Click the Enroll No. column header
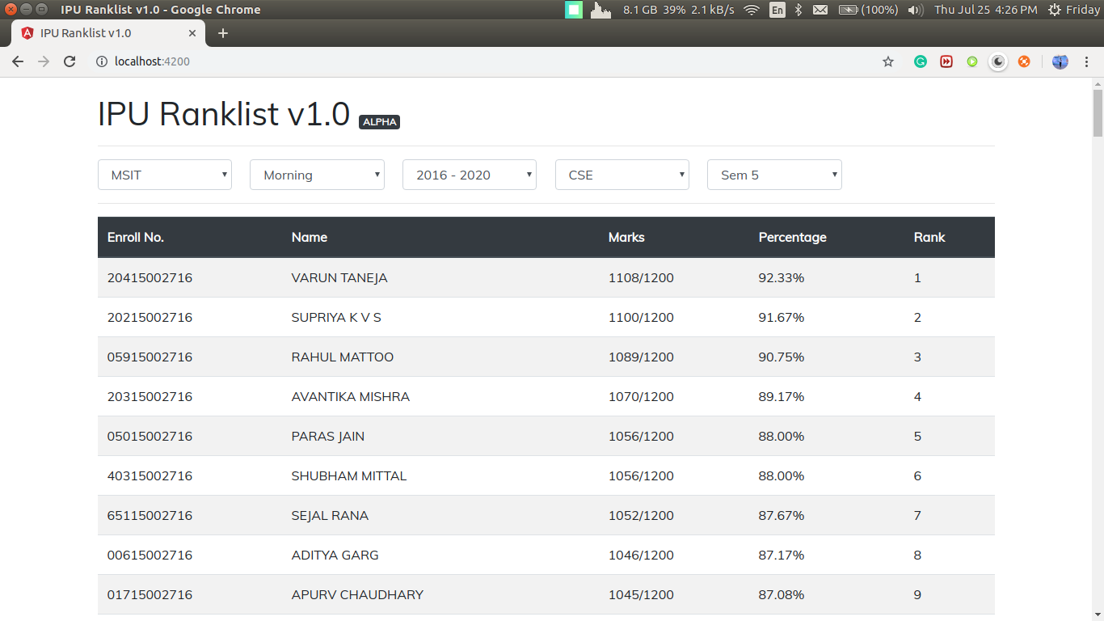 point(136,237)
